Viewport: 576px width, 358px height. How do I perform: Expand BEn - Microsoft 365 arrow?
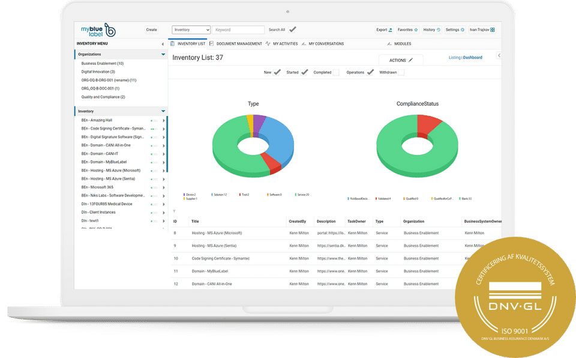tap(163, 187)
